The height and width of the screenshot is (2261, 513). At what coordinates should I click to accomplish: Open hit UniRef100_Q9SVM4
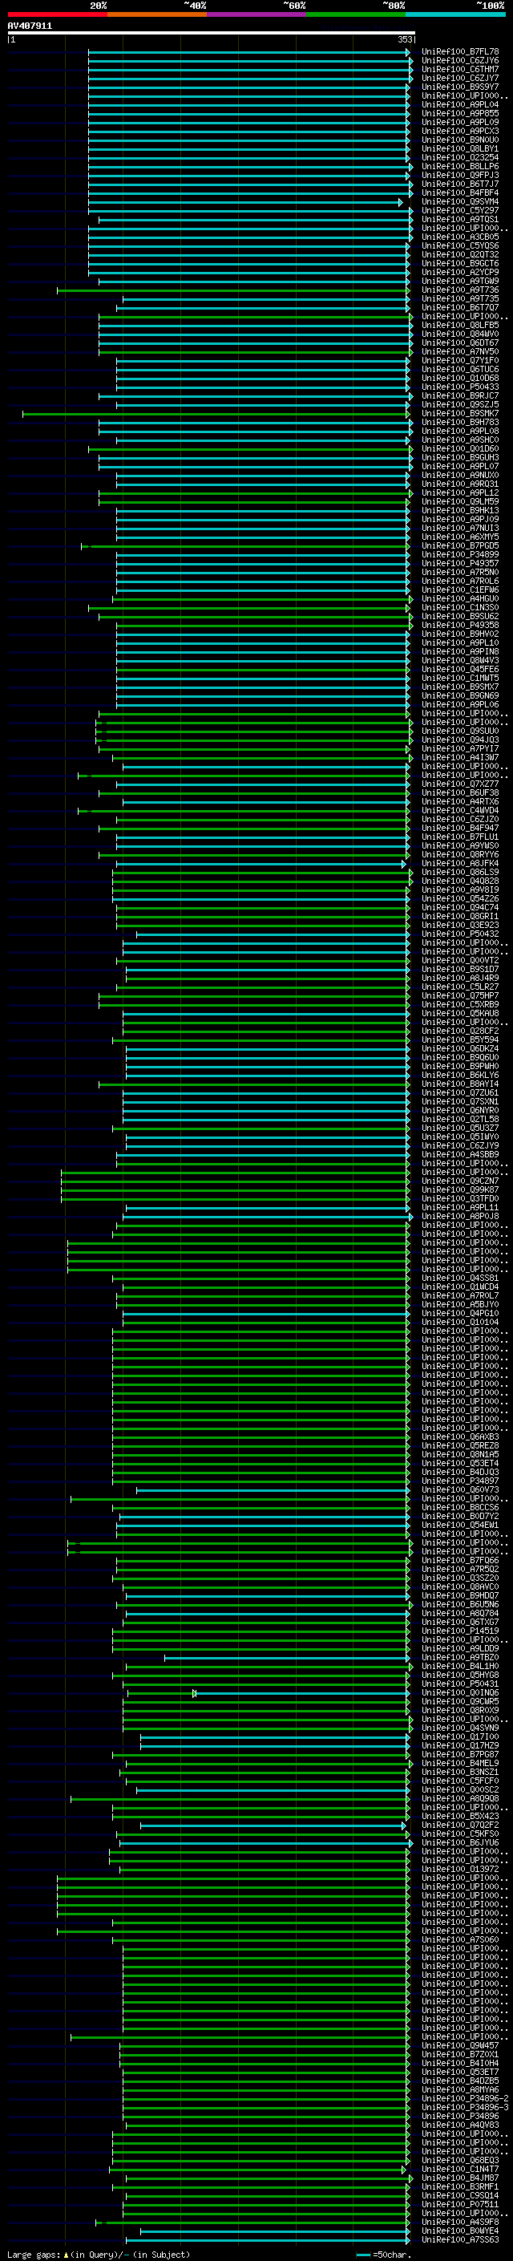(459, 202)
